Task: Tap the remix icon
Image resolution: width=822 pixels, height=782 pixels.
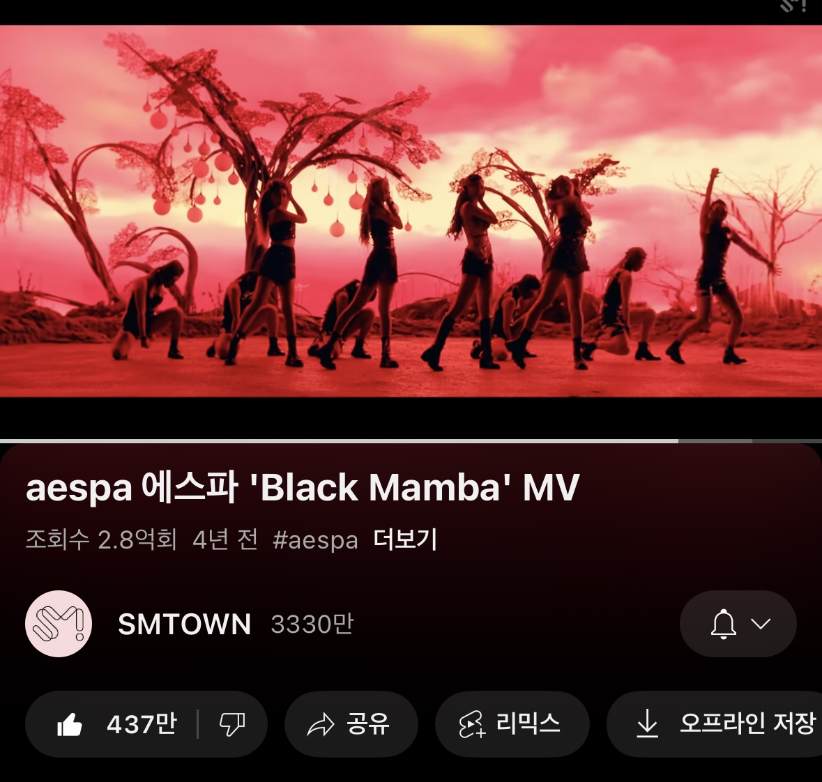Action: tap(471, 724)
